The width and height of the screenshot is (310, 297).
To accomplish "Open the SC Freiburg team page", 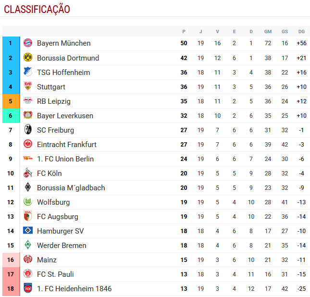I will click(x=55, y=130).
